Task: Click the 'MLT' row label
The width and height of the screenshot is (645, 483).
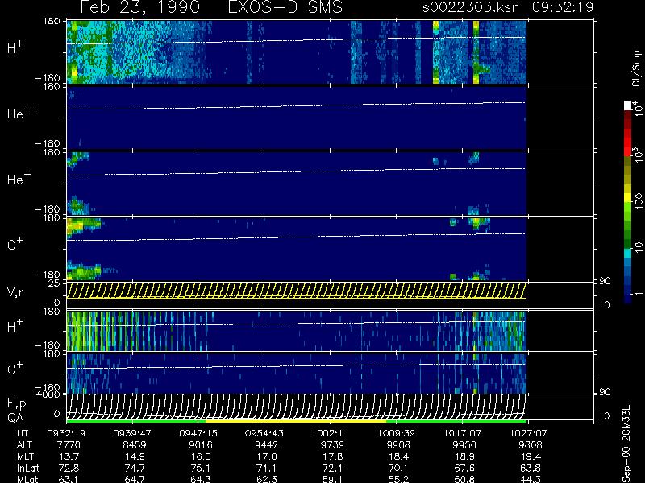Action: click(x=25, y=456)
